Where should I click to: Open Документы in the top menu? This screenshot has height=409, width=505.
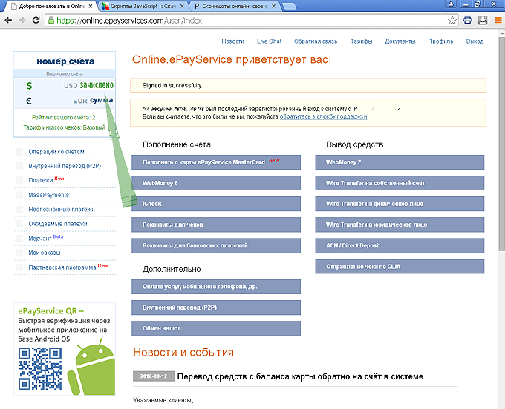coord(400,41)
